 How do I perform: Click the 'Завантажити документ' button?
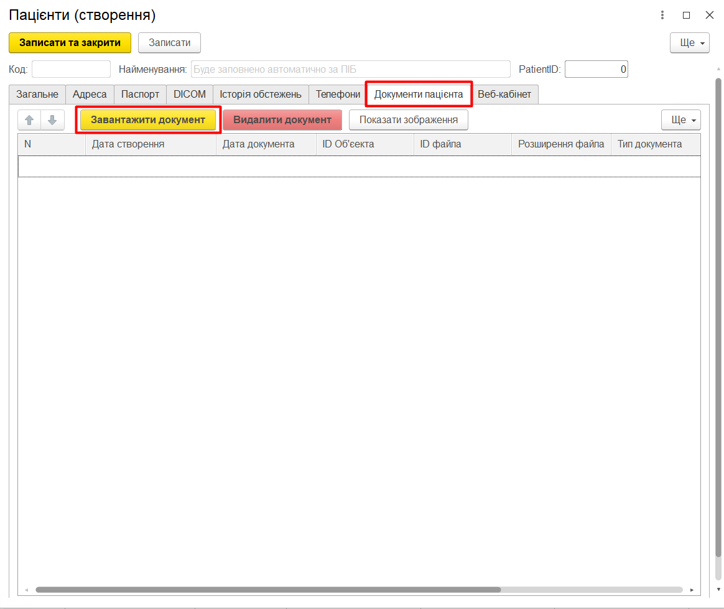pos(148,120)
